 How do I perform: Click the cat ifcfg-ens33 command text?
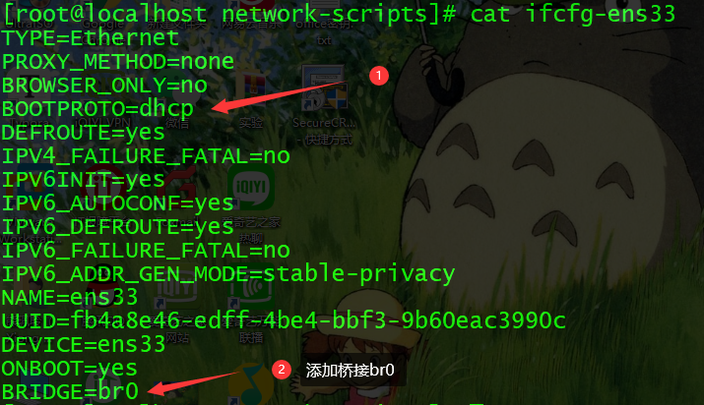[572, 14]
